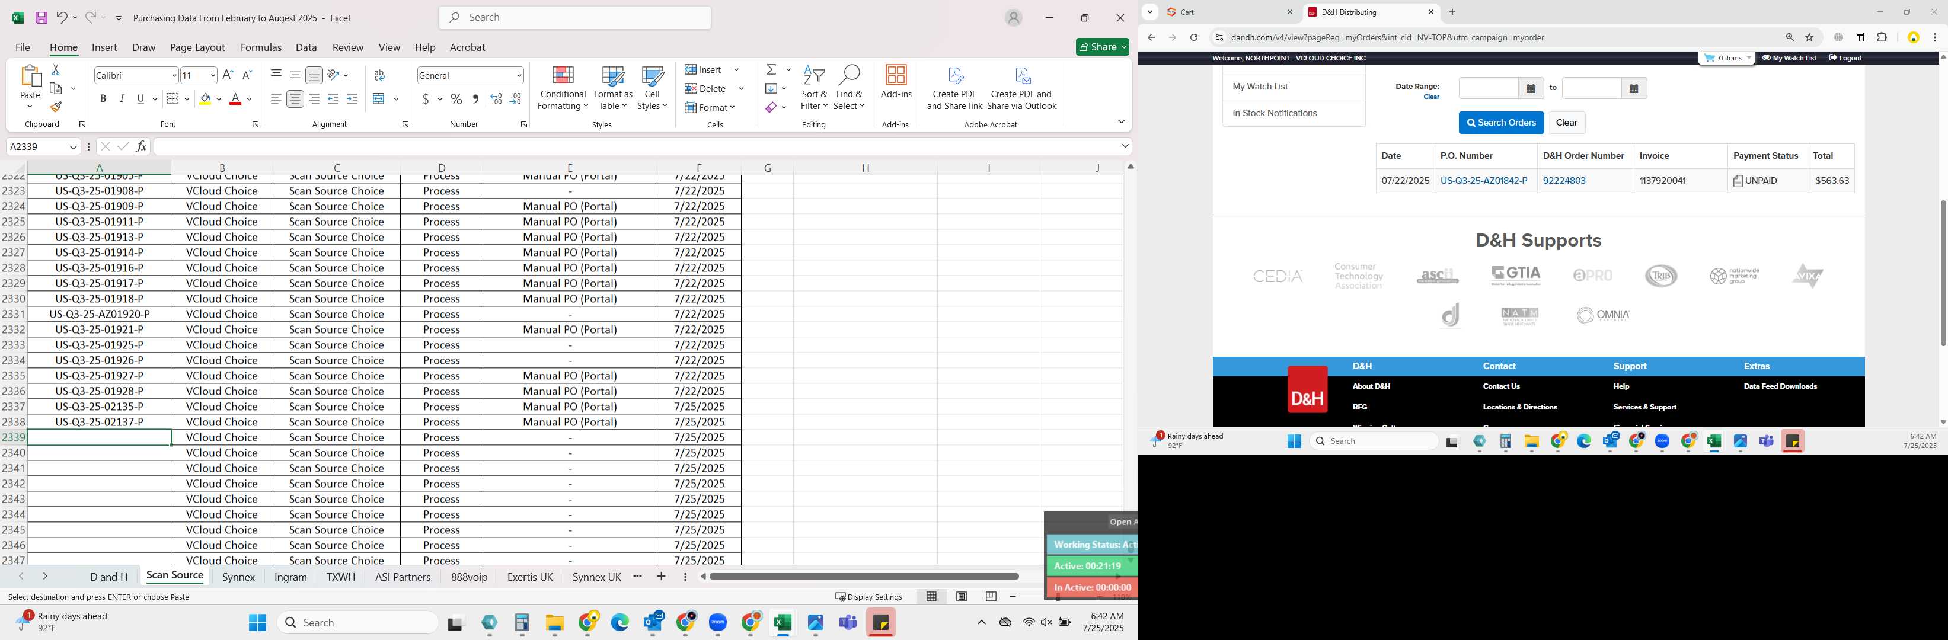This screenshot has width=1948, height=640.
Task: Click Comma Style icon
Action: [x=475, y=99]
